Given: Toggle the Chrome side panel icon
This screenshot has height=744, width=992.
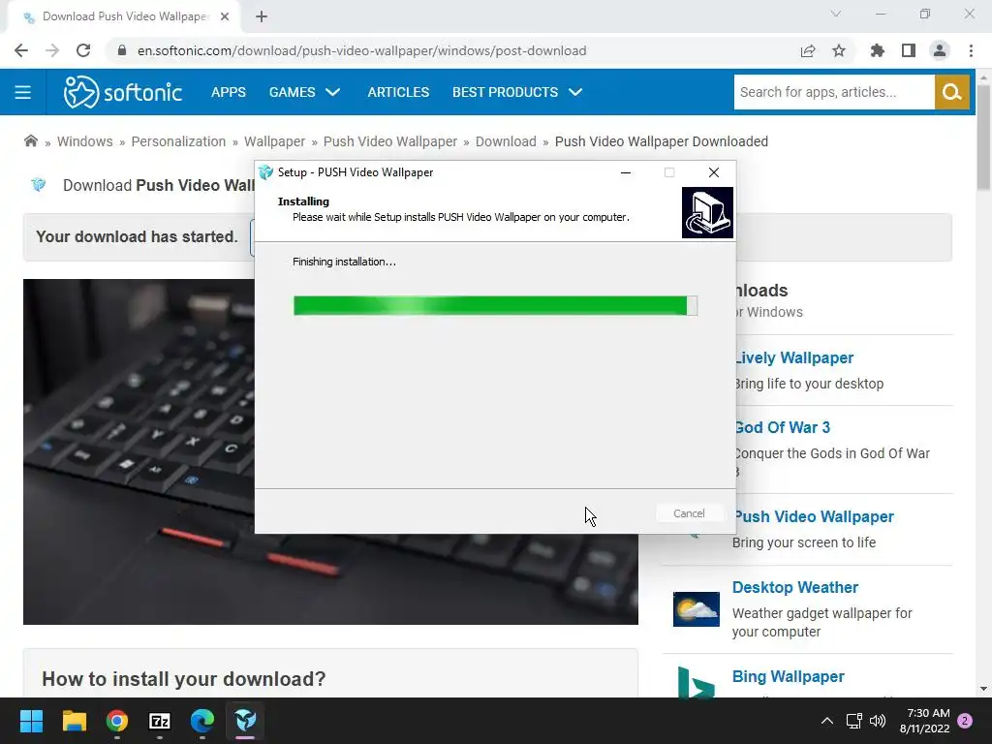Looking at the screenshot, I should click(909, 50).
